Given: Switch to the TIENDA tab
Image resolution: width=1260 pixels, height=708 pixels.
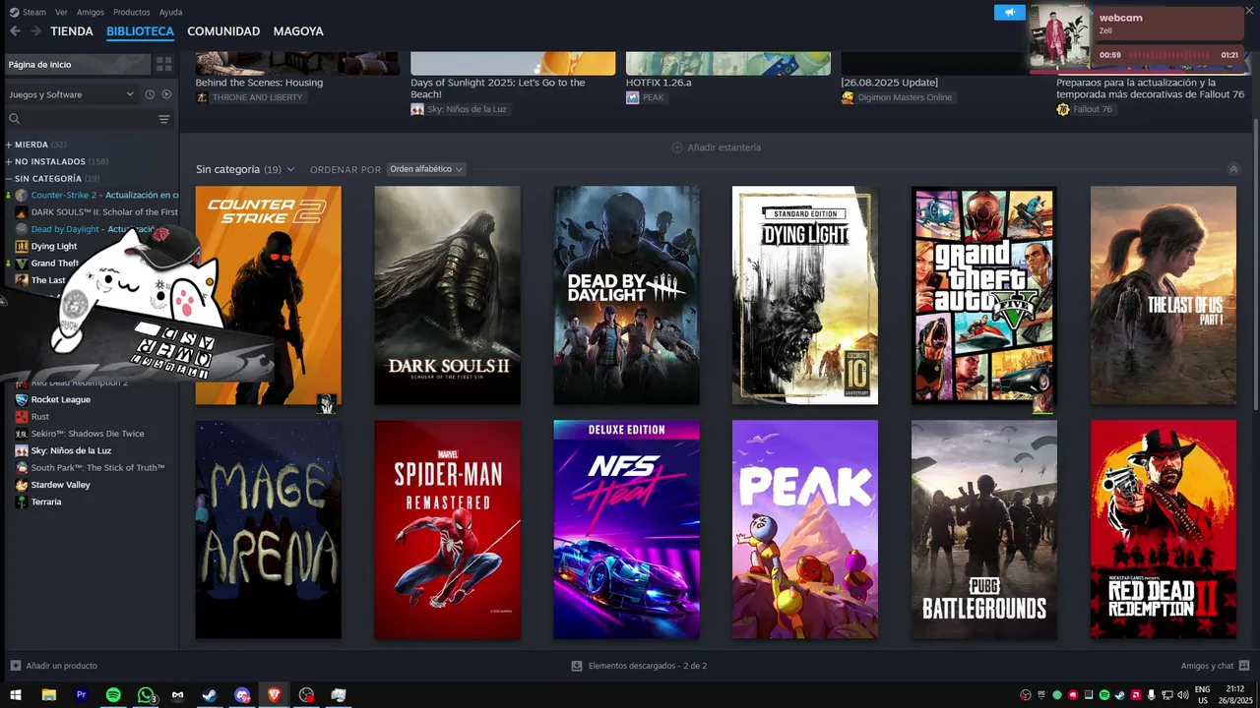Looking at the screenshot, I should (x=72, y=31).
